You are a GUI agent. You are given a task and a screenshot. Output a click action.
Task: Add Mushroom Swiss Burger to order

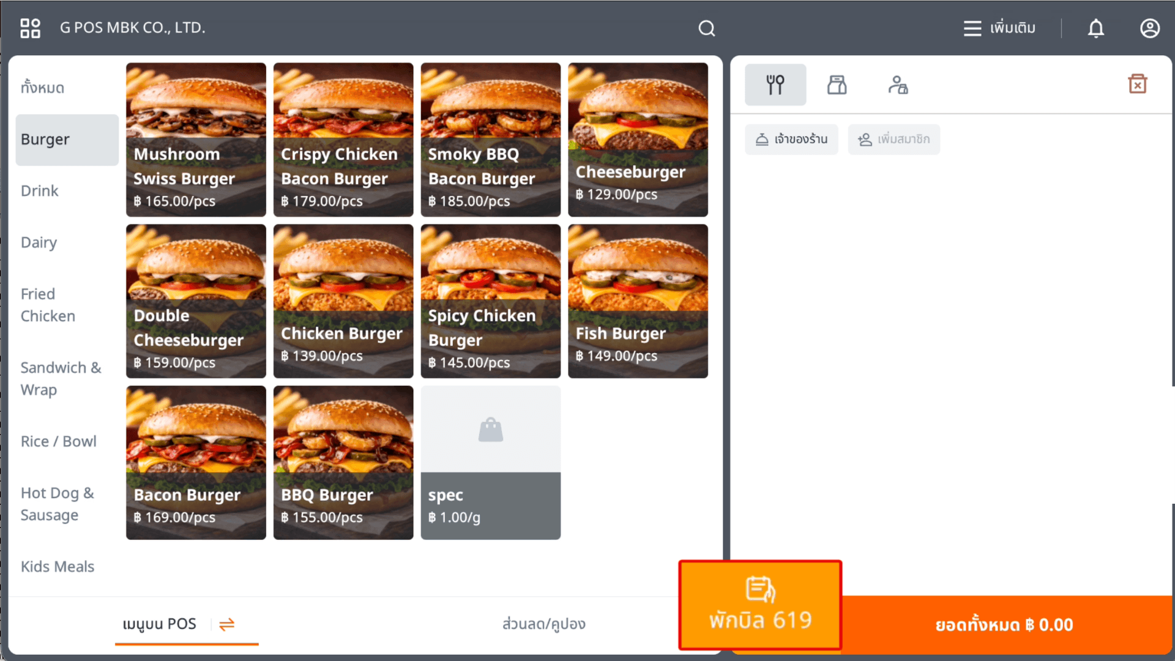pyautogui.click(x=196, y=140)
